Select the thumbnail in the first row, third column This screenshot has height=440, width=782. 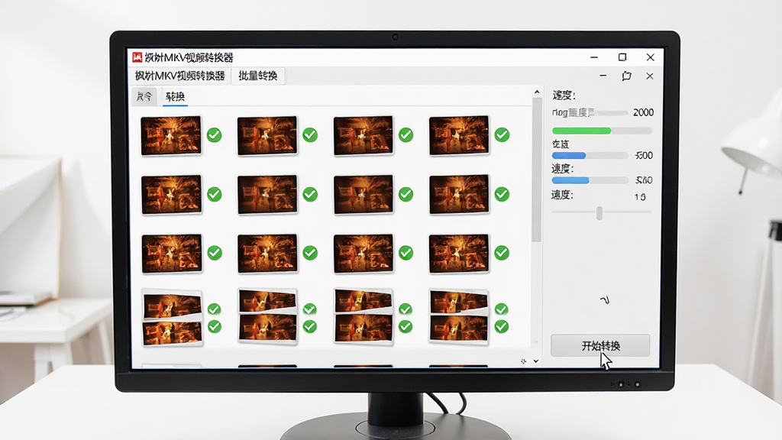[363, 136]
